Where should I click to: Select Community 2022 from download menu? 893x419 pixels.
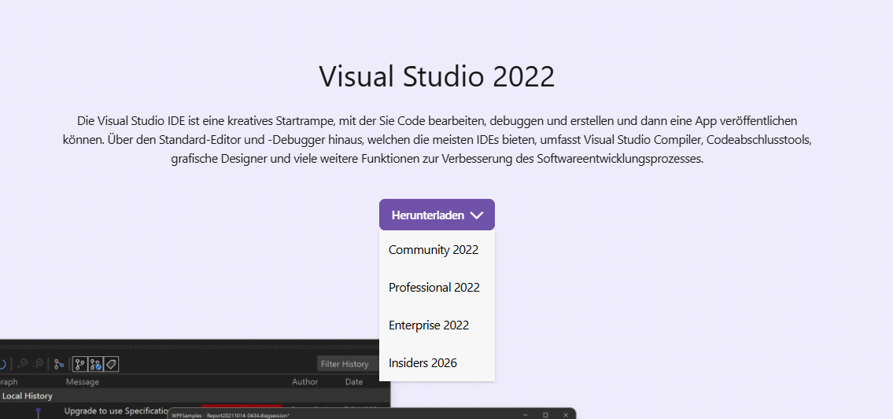[x=434, y=250]
